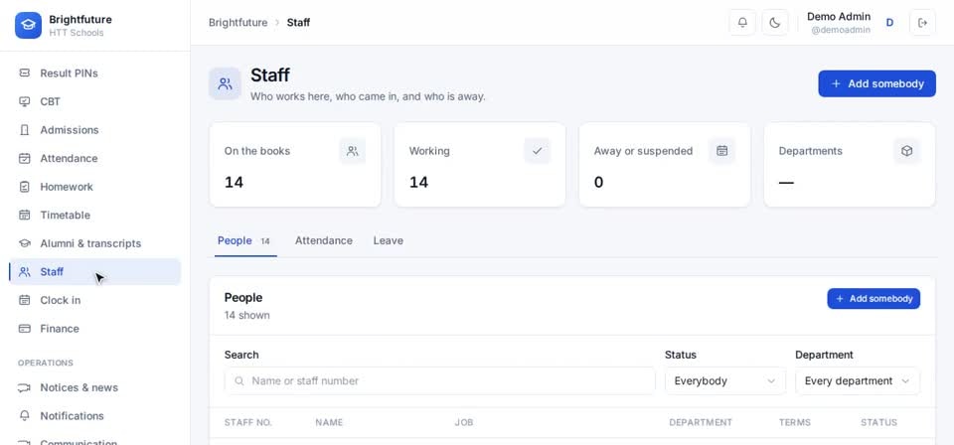Click the Timetable calendar icon
The height and width of the screenshot is (445, 954).
24,216
